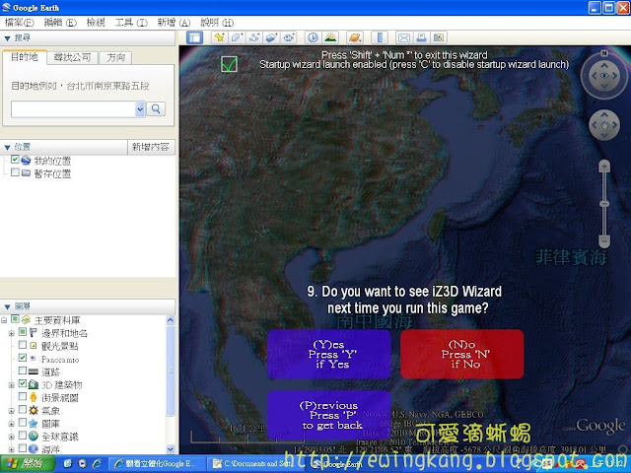
Task: Toggle the sidebar panel toolbar icon
Action: [195, 37]
